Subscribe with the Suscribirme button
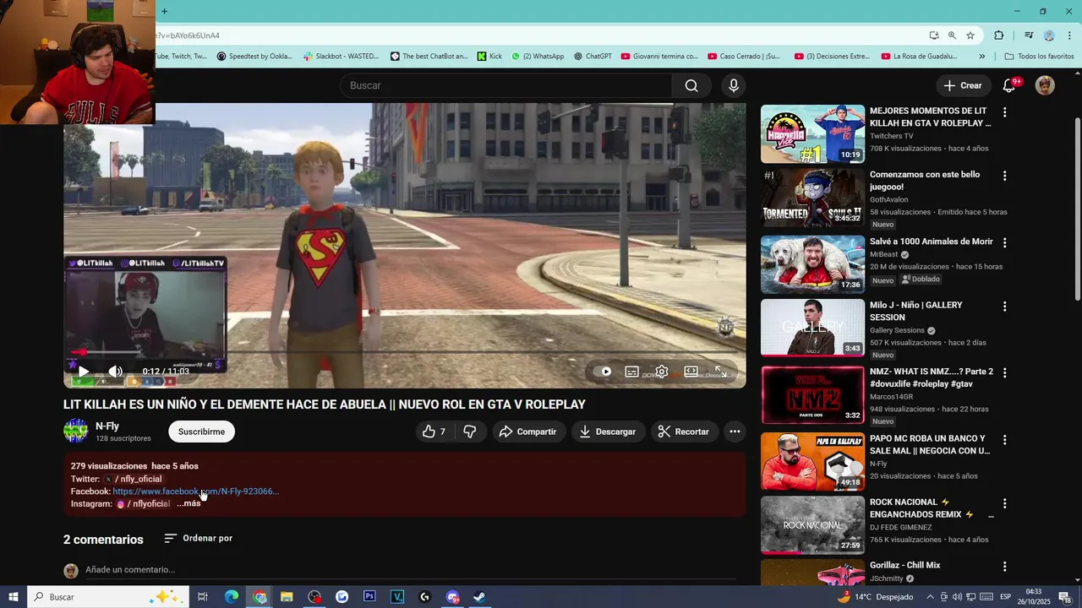This screenshot has height=608, width=1082. pyautogui.click(x=201, y=432)
